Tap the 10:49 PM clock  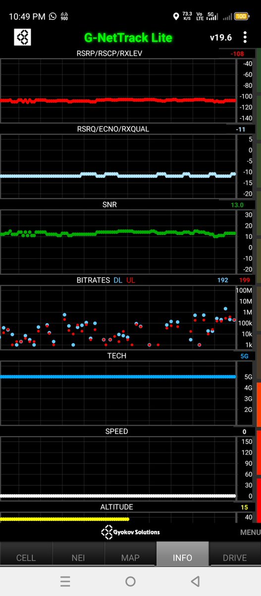point(27,16)
